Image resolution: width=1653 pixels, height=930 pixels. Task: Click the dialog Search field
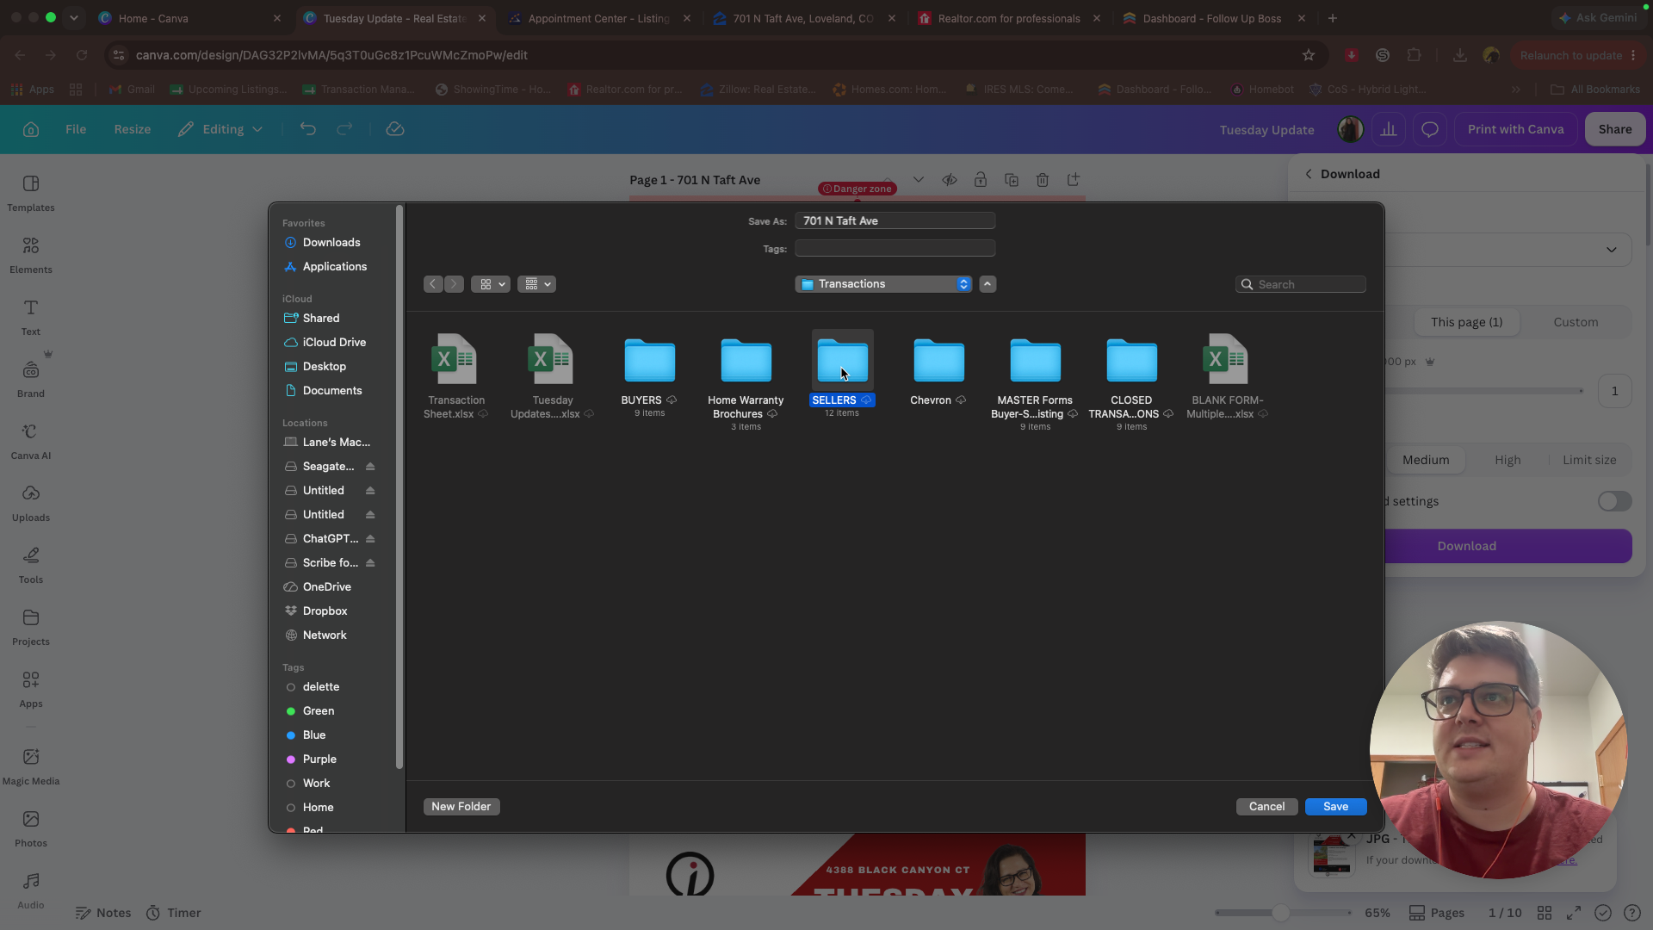1301,284
